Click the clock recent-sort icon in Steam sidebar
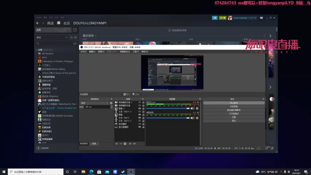The width and height of the screenshot is (311, 175). [71, 37]
